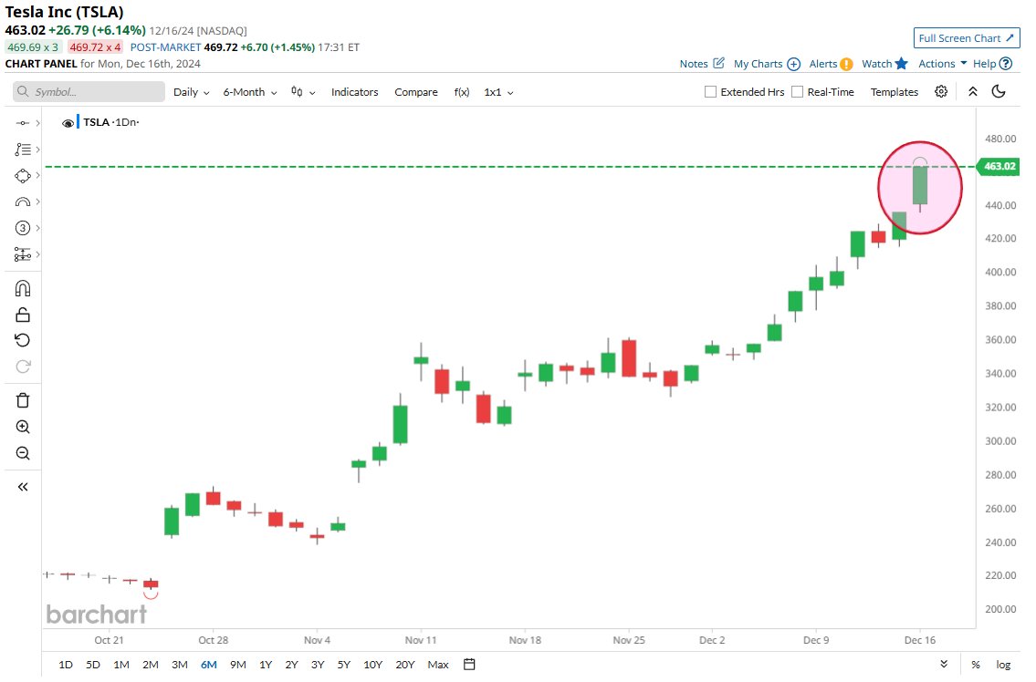Click the 463.02 price label on axis
The height and width of the screenshot is (682, 1036).
999,166
